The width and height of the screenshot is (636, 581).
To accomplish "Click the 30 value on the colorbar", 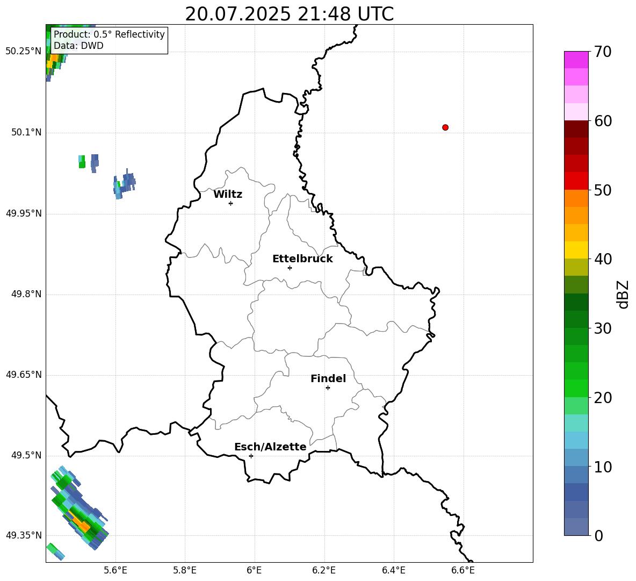I will (x=603, y=328).
